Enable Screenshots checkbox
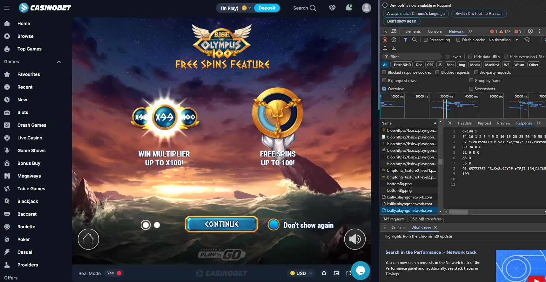This screenshot has height=282, width=546. pyautogui.click(x=471, y=89)
